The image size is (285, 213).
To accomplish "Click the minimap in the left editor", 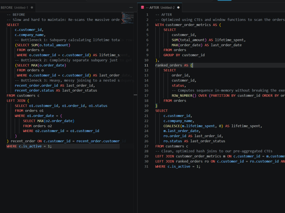I will click(x=127, y=18).
